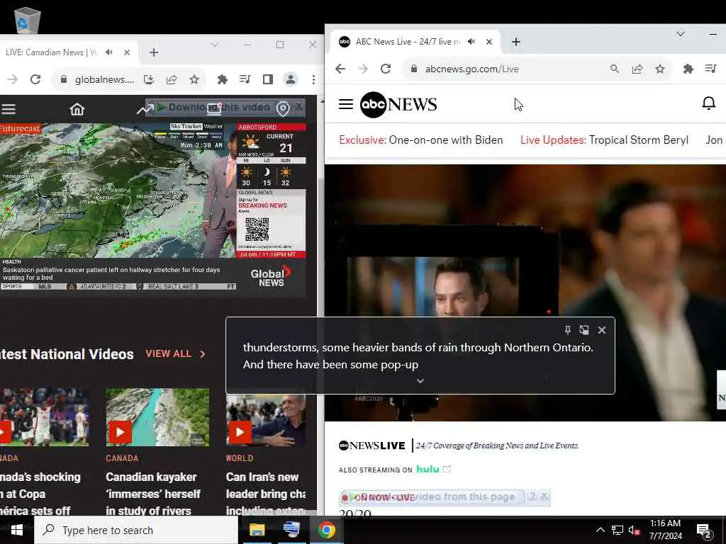726x544 pixels.
Task: Play the Canadian kayaker video thumbnail
Action: coord(121,432)
